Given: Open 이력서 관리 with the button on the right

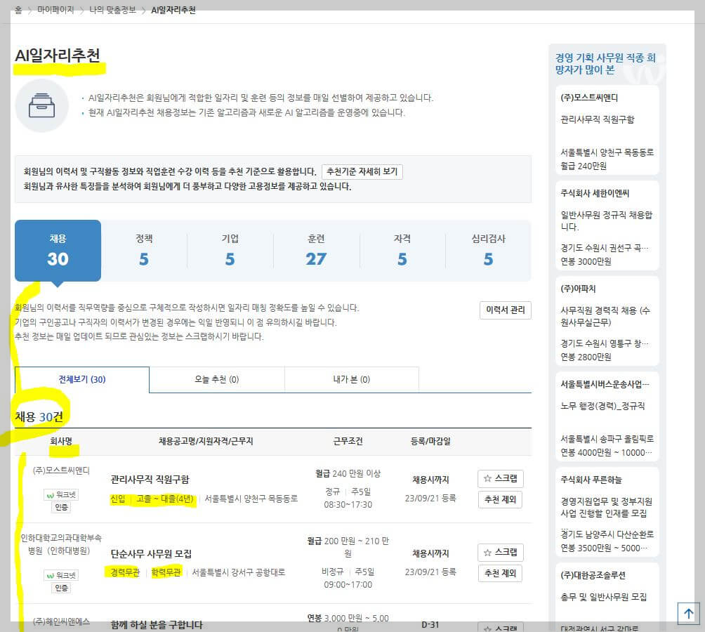Looking at the screenshot, I should point(505,310).
